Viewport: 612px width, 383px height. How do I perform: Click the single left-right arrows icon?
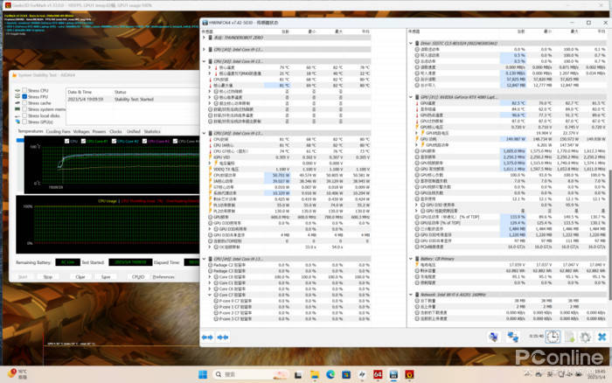[209, 337]
